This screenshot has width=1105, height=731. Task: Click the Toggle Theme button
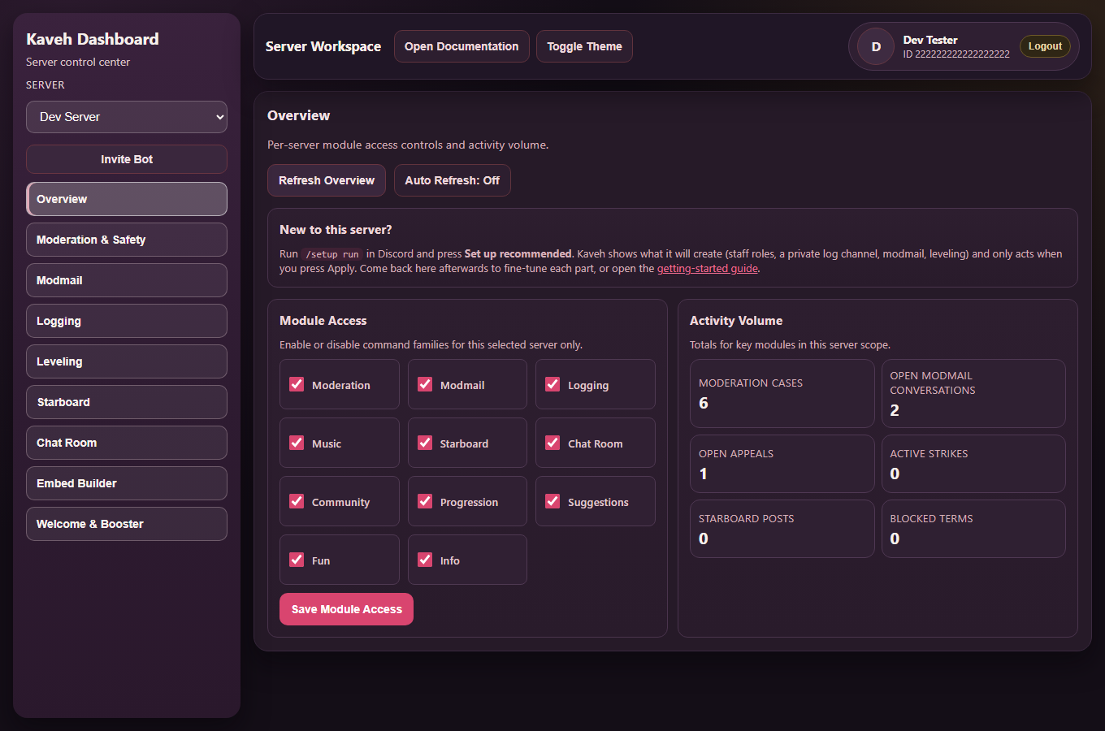point(584,46)
